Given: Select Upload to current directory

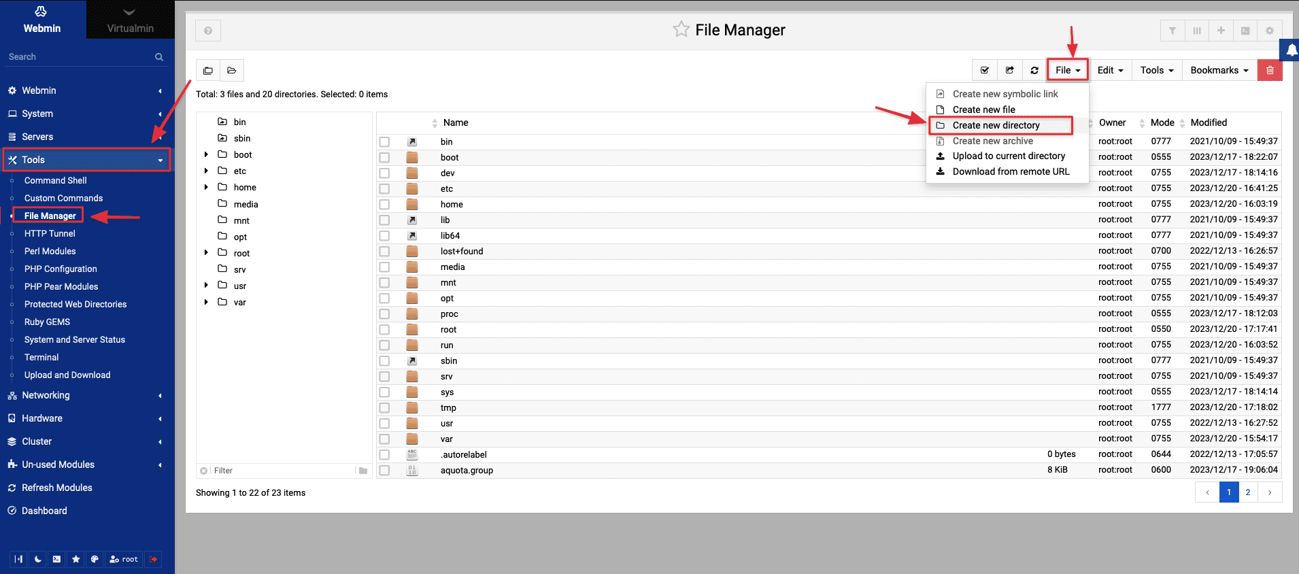Looking at the screenshot, I should coord(1008,156).
